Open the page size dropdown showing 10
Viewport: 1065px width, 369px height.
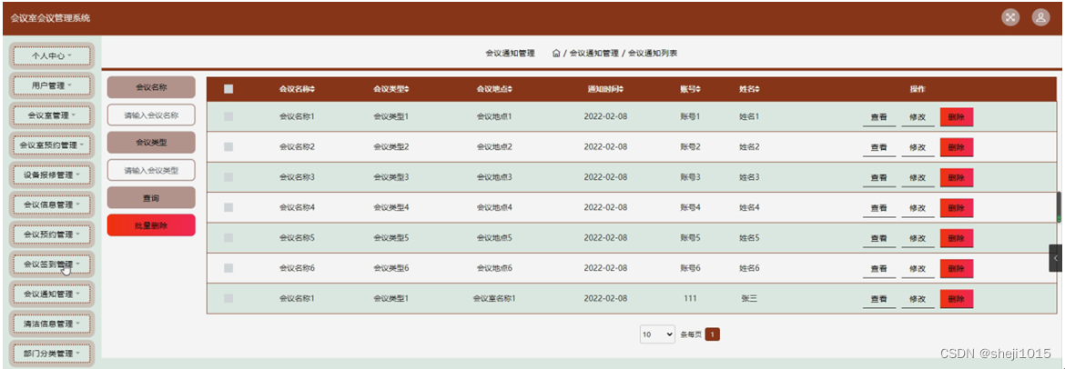[657, 334]
